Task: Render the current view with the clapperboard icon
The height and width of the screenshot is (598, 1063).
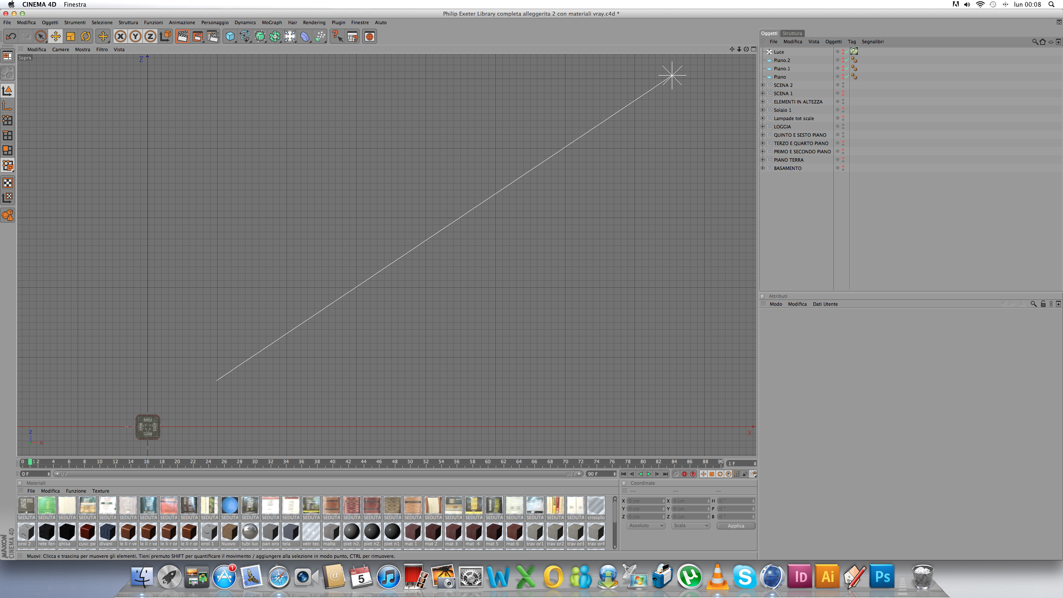Action: pos(182,37)
